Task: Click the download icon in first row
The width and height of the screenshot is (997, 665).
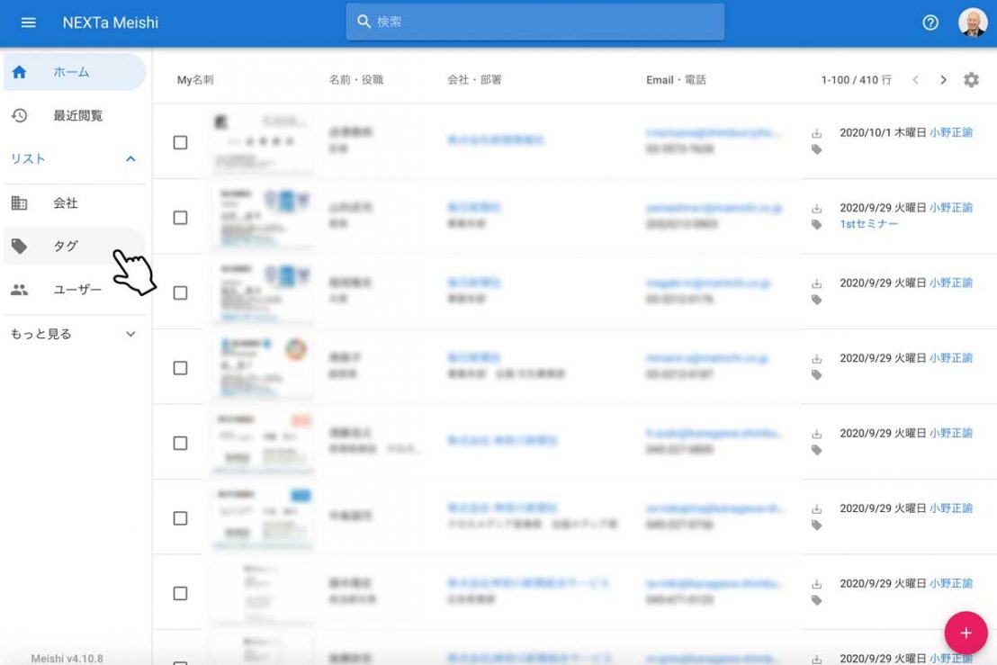Action: click(x=817, y=133)
